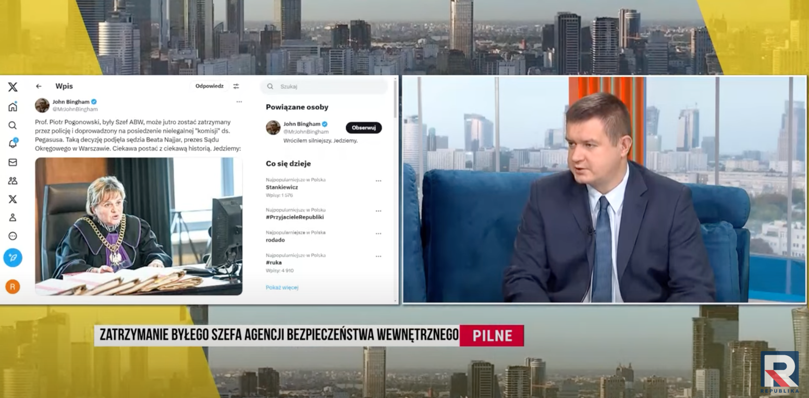Open the orange R account avatar
Viewport: 809px width, 398px height.
pyautogui.click(x=13, y=287)
